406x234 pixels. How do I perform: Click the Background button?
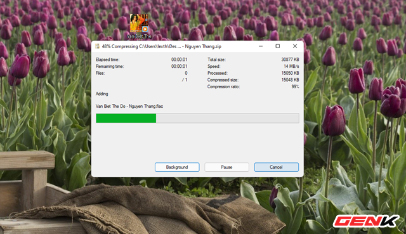[x=177, y=167]
